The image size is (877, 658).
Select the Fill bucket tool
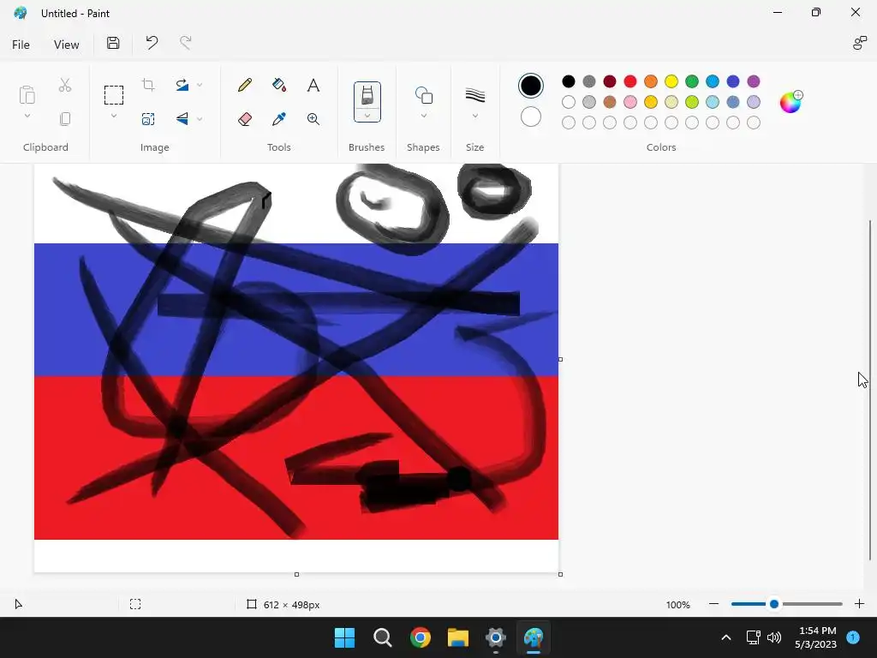[279, 85]
